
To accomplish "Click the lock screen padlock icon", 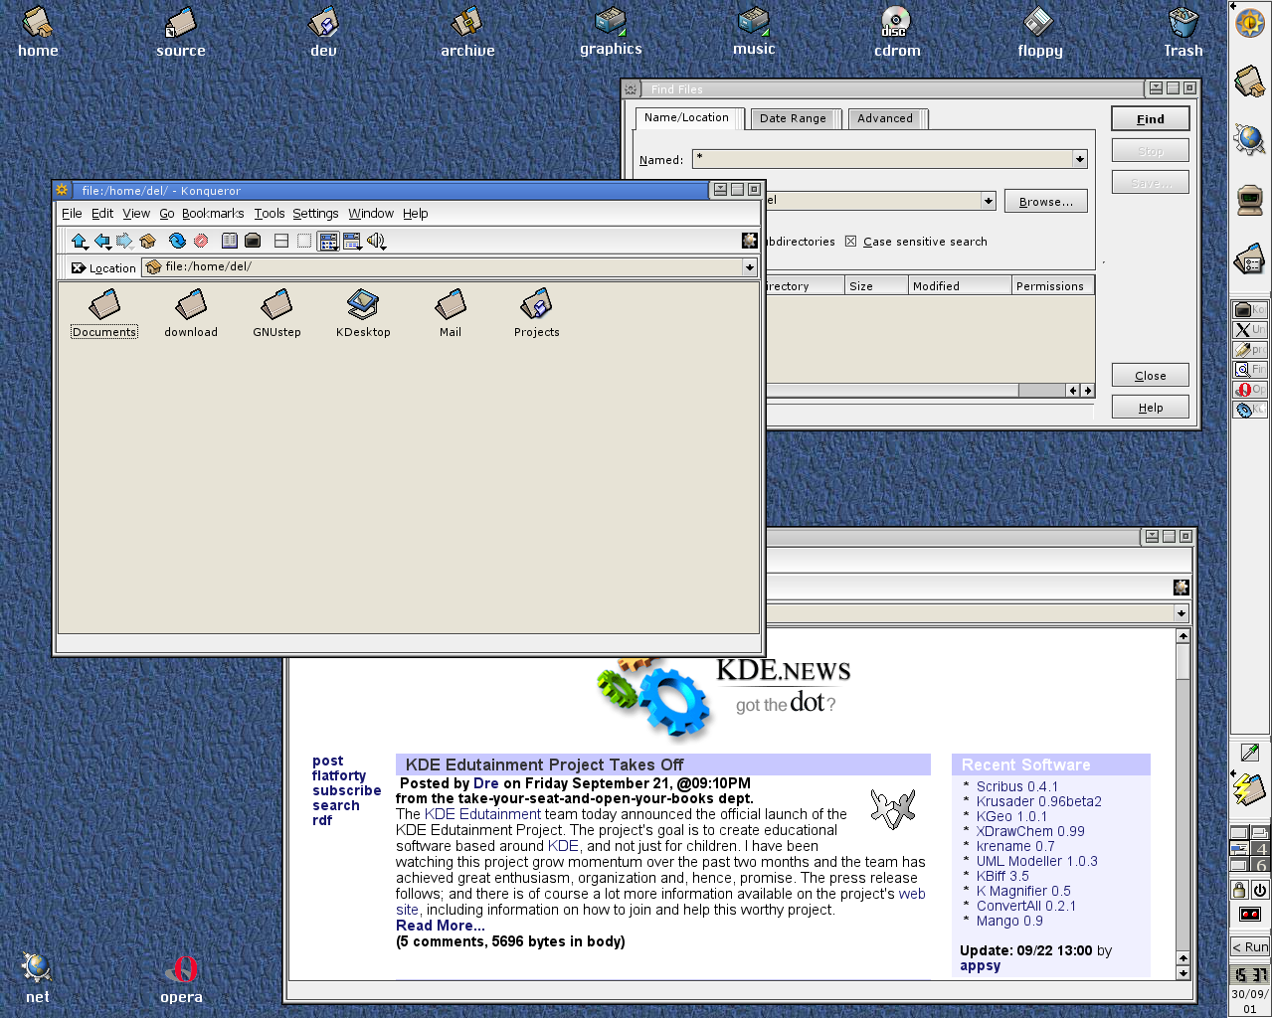I will click(1239, 891).
